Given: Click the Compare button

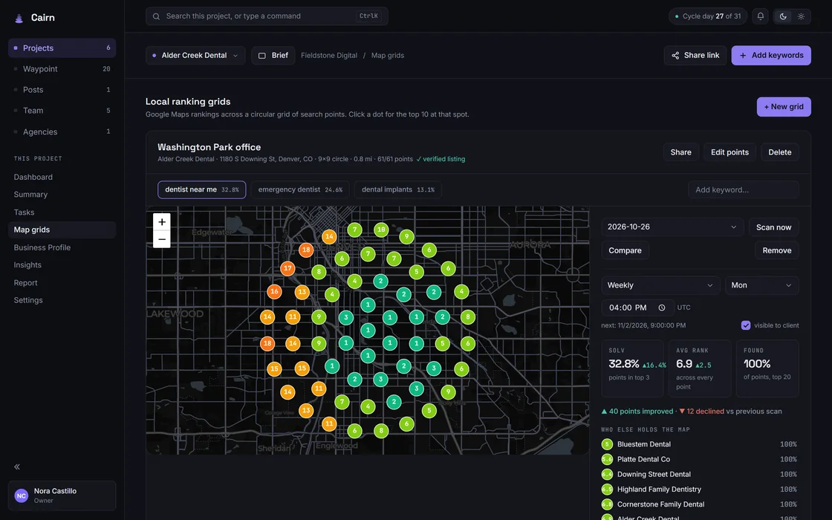Looking at the screenshot, I should (625, 250).
